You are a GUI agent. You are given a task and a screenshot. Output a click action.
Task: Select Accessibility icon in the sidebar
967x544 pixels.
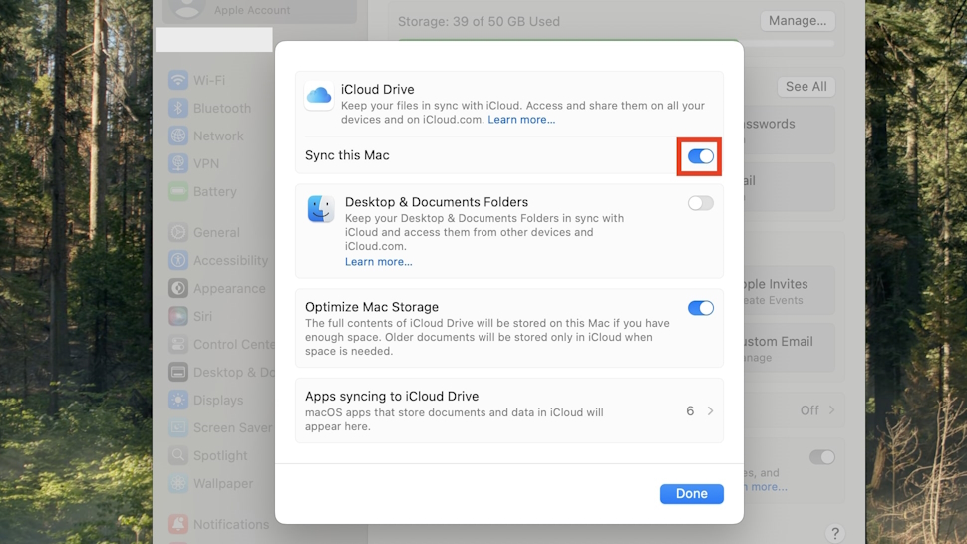click(x=178, y=260)
